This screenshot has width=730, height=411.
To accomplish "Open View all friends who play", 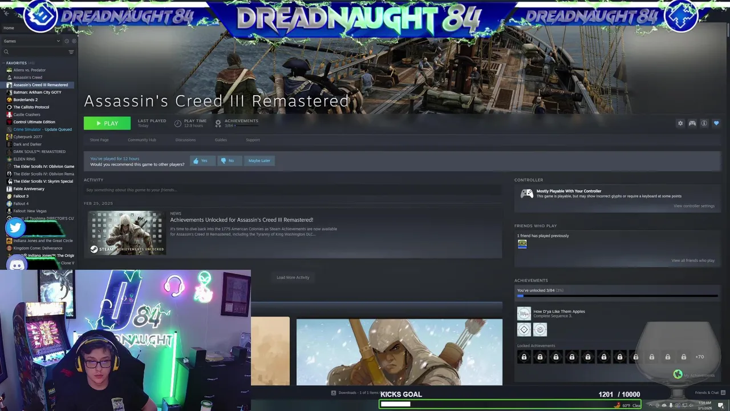I will click(x=692, y=261).
